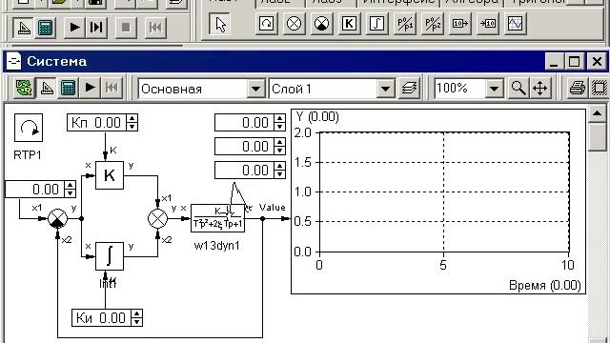Viewport: 610px width, 343px height.
Task: Click the 'RTP1' block caption
Action: point(28,155)
